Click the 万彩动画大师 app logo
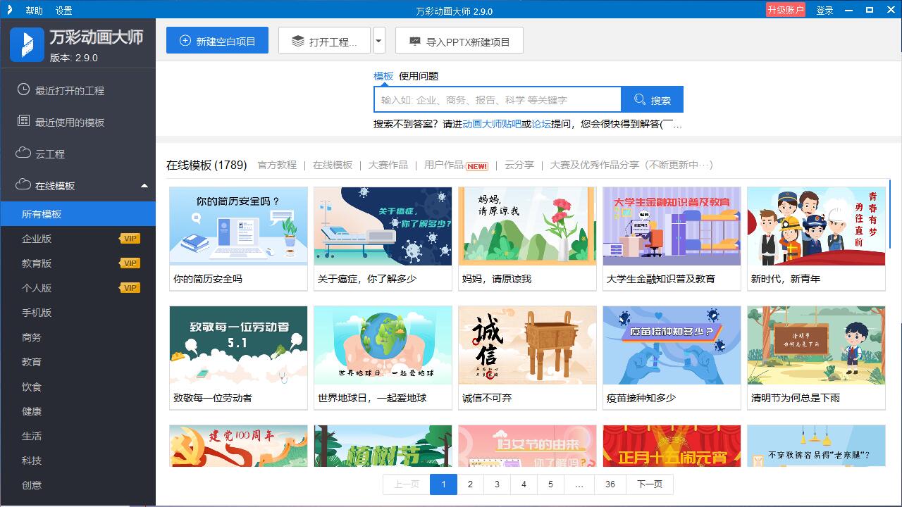902x507 pixels. (27, 44)
